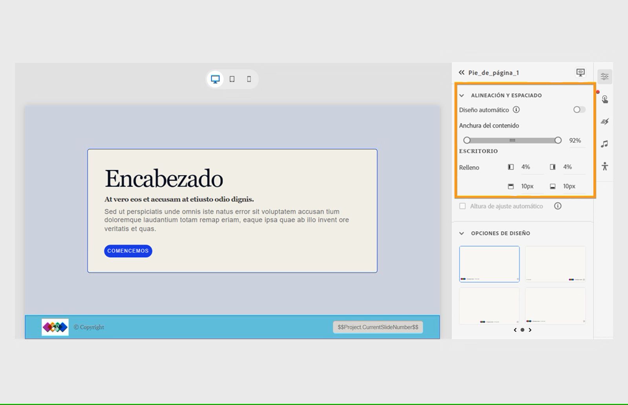Click info icon beside Altura de ajuste automático
The image size is (628, 405).
click(558, 206)
